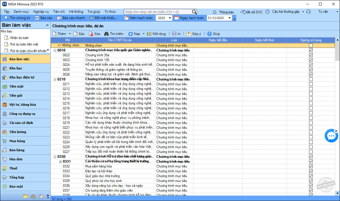This screenshot has height=201, width=340.
Task: Click the Xóa delete icon in toolbar
Action: click(x=91, y=34)
